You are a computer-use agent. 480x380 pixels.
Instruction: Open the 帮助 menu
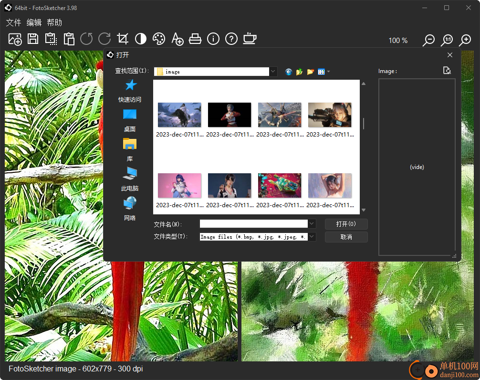point(54,22)
